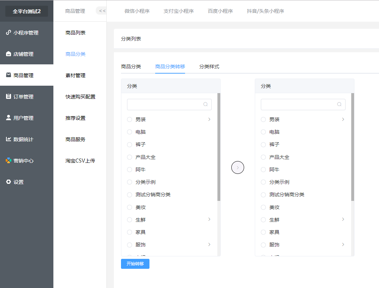Click the circular transfer arrow between lists
The height and width of the screenshot is (288, 379).
coord(238,167)
